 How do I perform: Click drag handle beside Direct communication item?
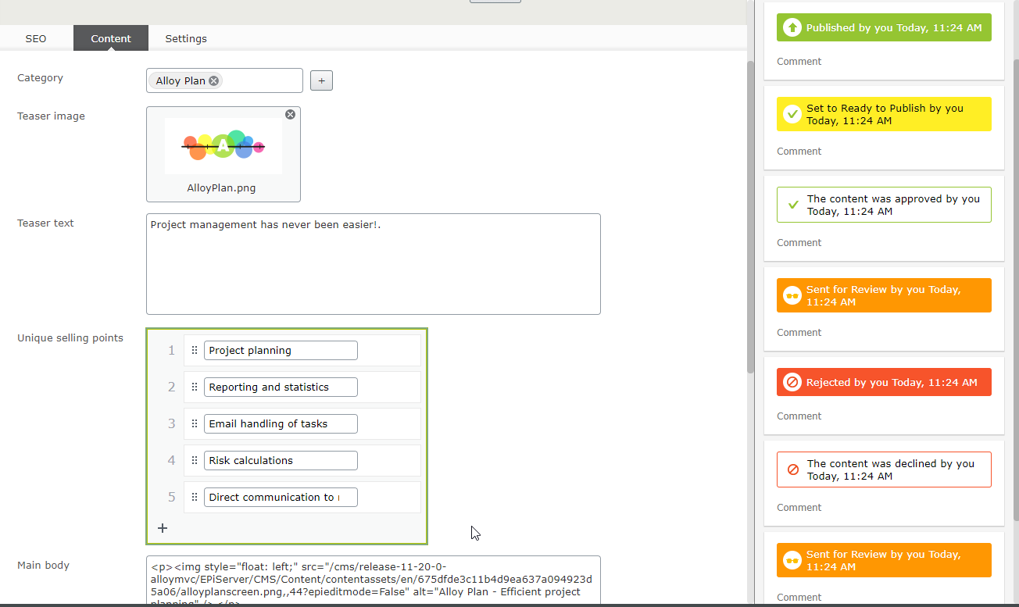[x=195, y=498]
